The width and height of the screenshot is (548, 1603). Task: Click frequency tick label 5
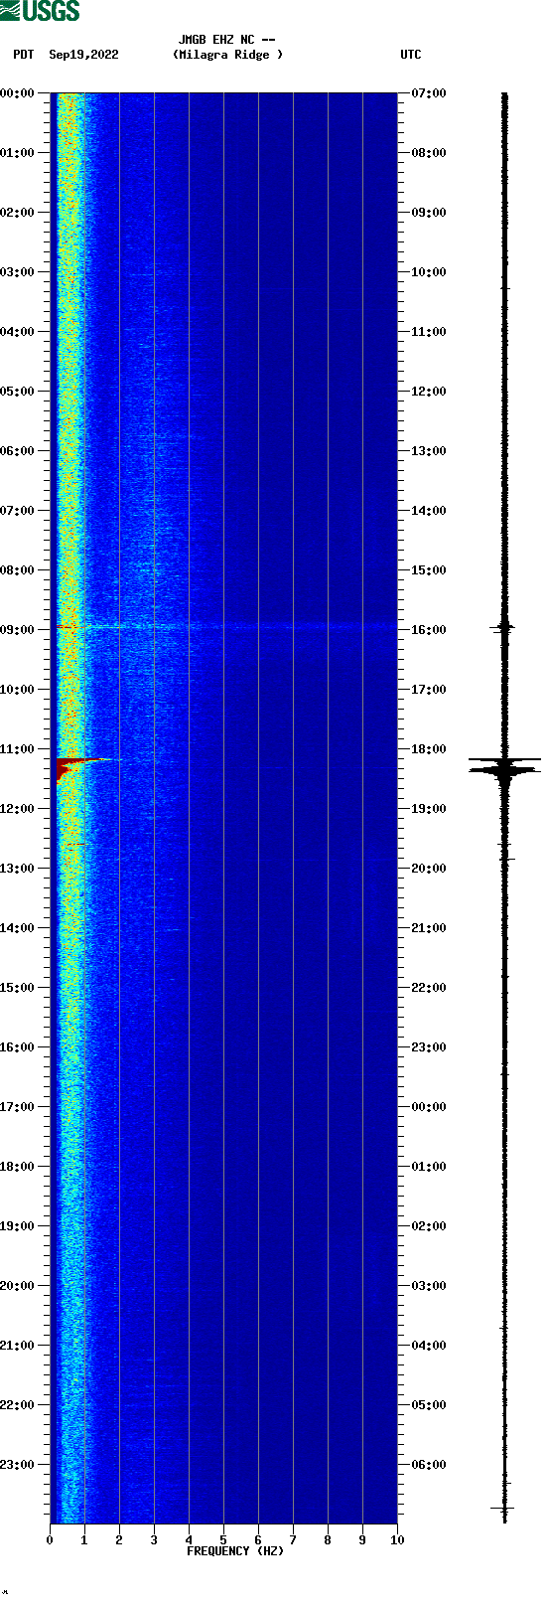223,1540
